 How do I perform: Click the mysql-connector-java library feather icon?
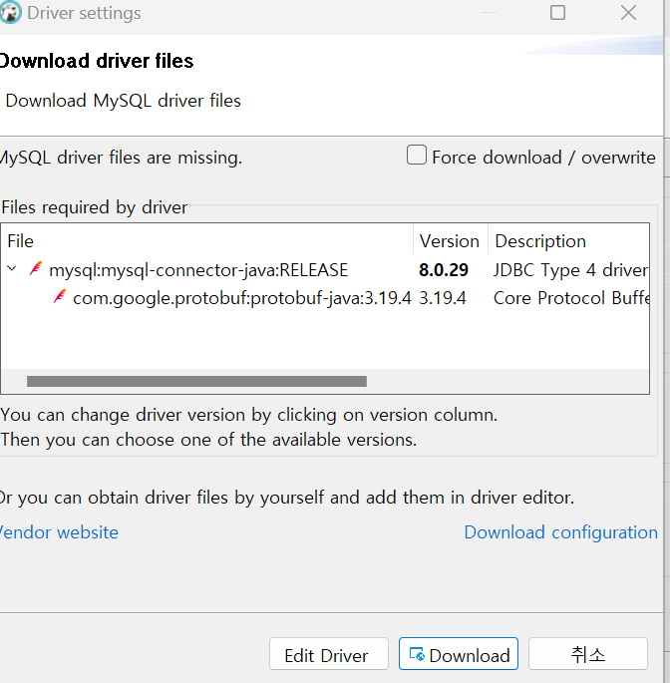point(36,269)
